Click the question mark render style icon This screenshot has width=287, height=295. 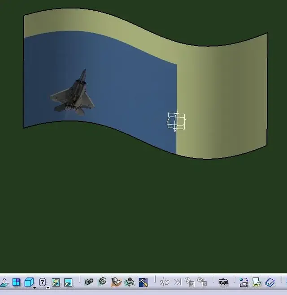click(42, 282)
